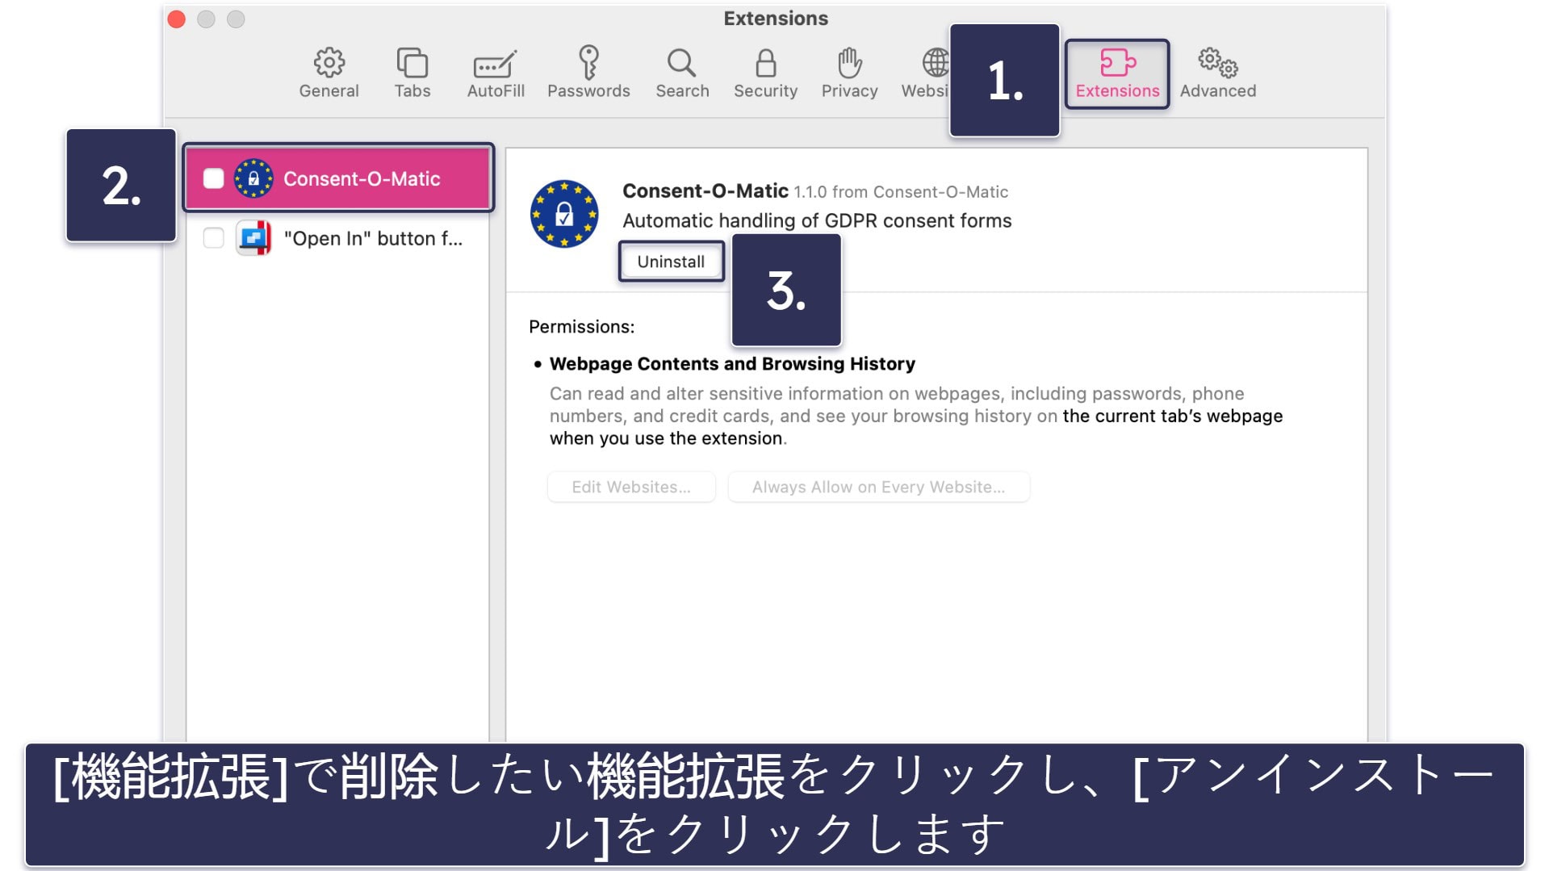Screen dimensions: 1549x871
Task: Select the Extensions preferences tab
Action: point(1117,73)
